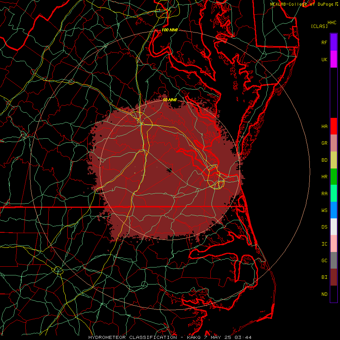
Task: Click the UK legend label
Action: coord(324,59)
